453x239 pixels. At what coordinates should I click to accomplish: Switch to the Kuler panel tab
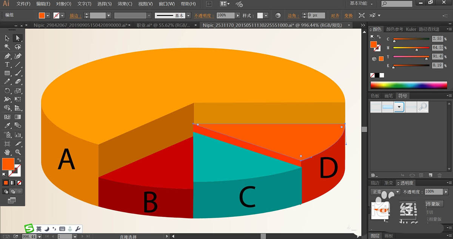(x=411, y=29)
